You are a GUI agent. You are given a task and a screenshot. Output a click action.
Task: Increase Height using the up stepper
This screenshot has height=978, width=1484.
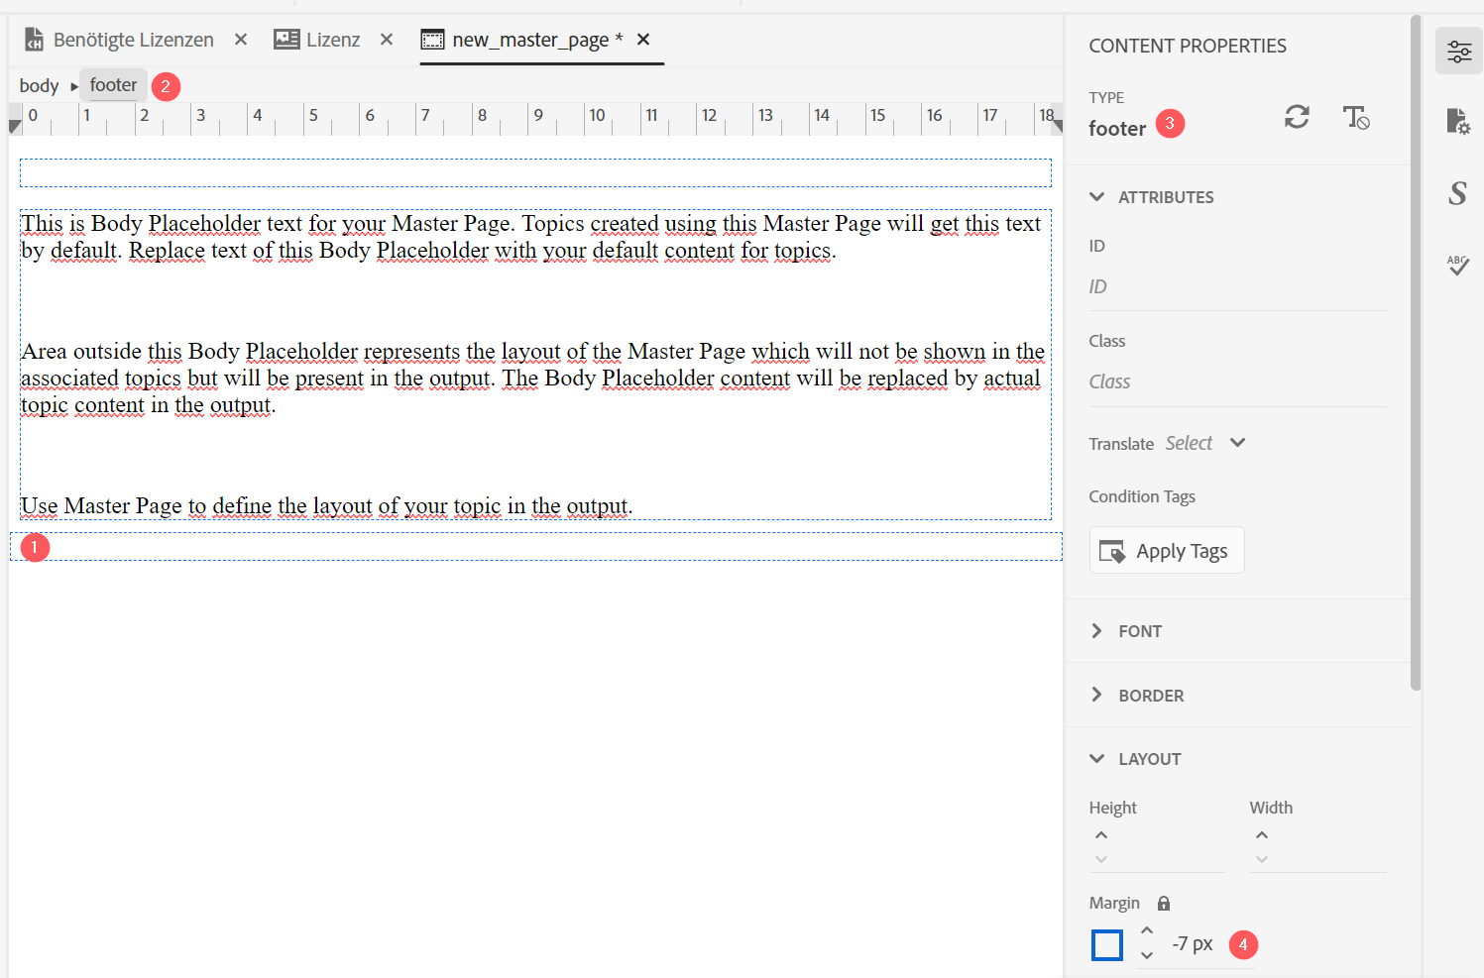coord(1101,834)
